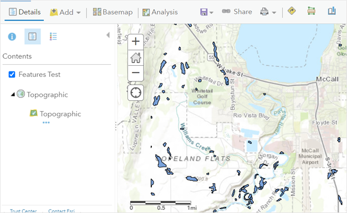The width and height of the screenshot is (347, 213).
Task: Select the Contents view icon
Action: point(33,37)
